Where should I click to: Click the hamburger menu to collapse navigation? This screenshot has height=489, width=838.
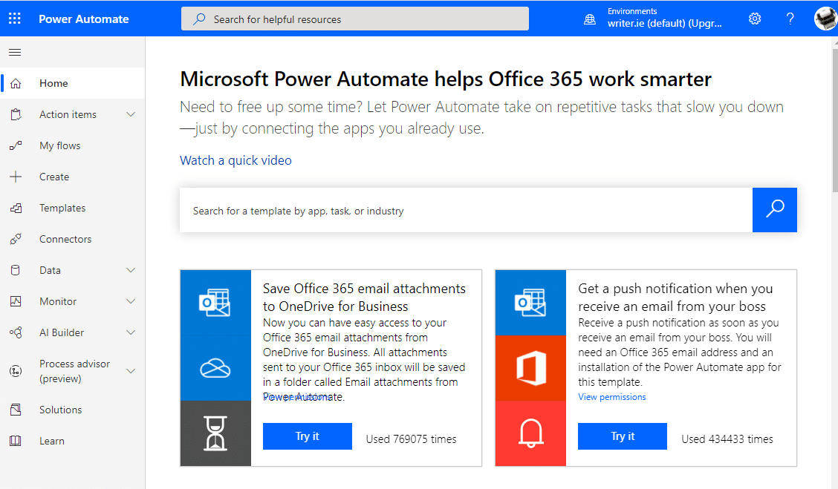pyautogui.click(x=15, y=53)
